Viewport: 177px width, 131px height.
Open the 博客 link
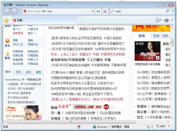pyautogui.click(x=15, y=40)
